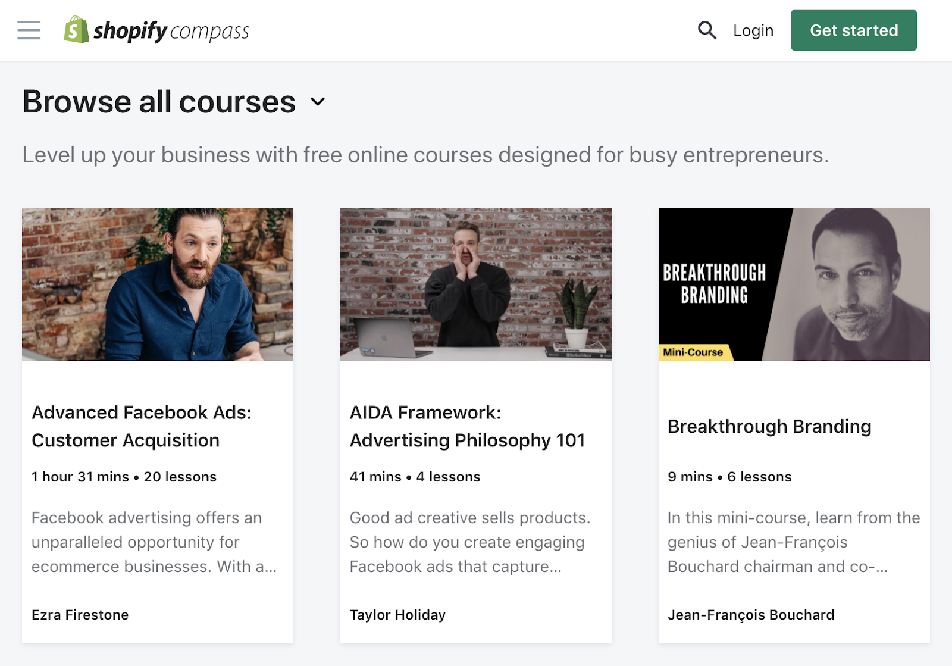The width and height of the screenshot is (952, 666).
Task: Click the Browse all courses heading
Action: tap(159, 102)
